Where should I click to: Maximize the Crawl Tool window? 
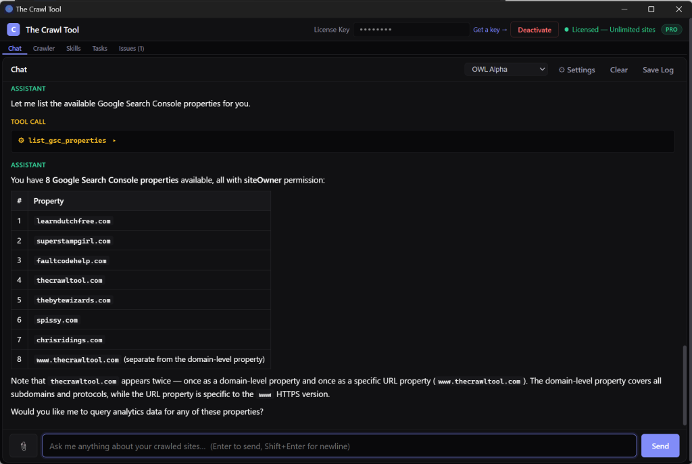point(651,9)
